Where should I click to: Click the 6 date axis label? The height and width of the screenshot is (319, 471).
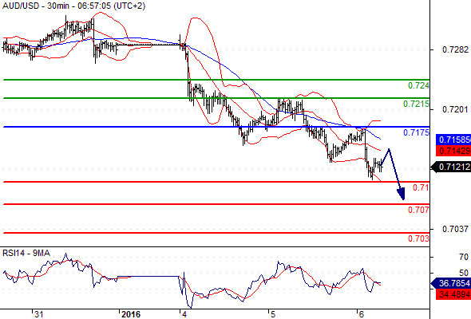point(362,314)
